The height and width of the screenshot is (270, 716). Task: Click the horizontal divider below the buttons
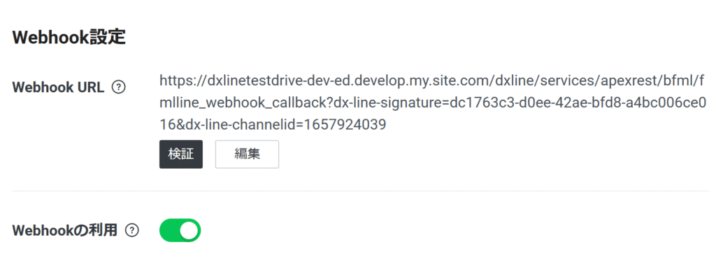coord(360,191)
